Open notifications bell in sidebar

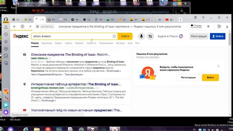[6, 27]
